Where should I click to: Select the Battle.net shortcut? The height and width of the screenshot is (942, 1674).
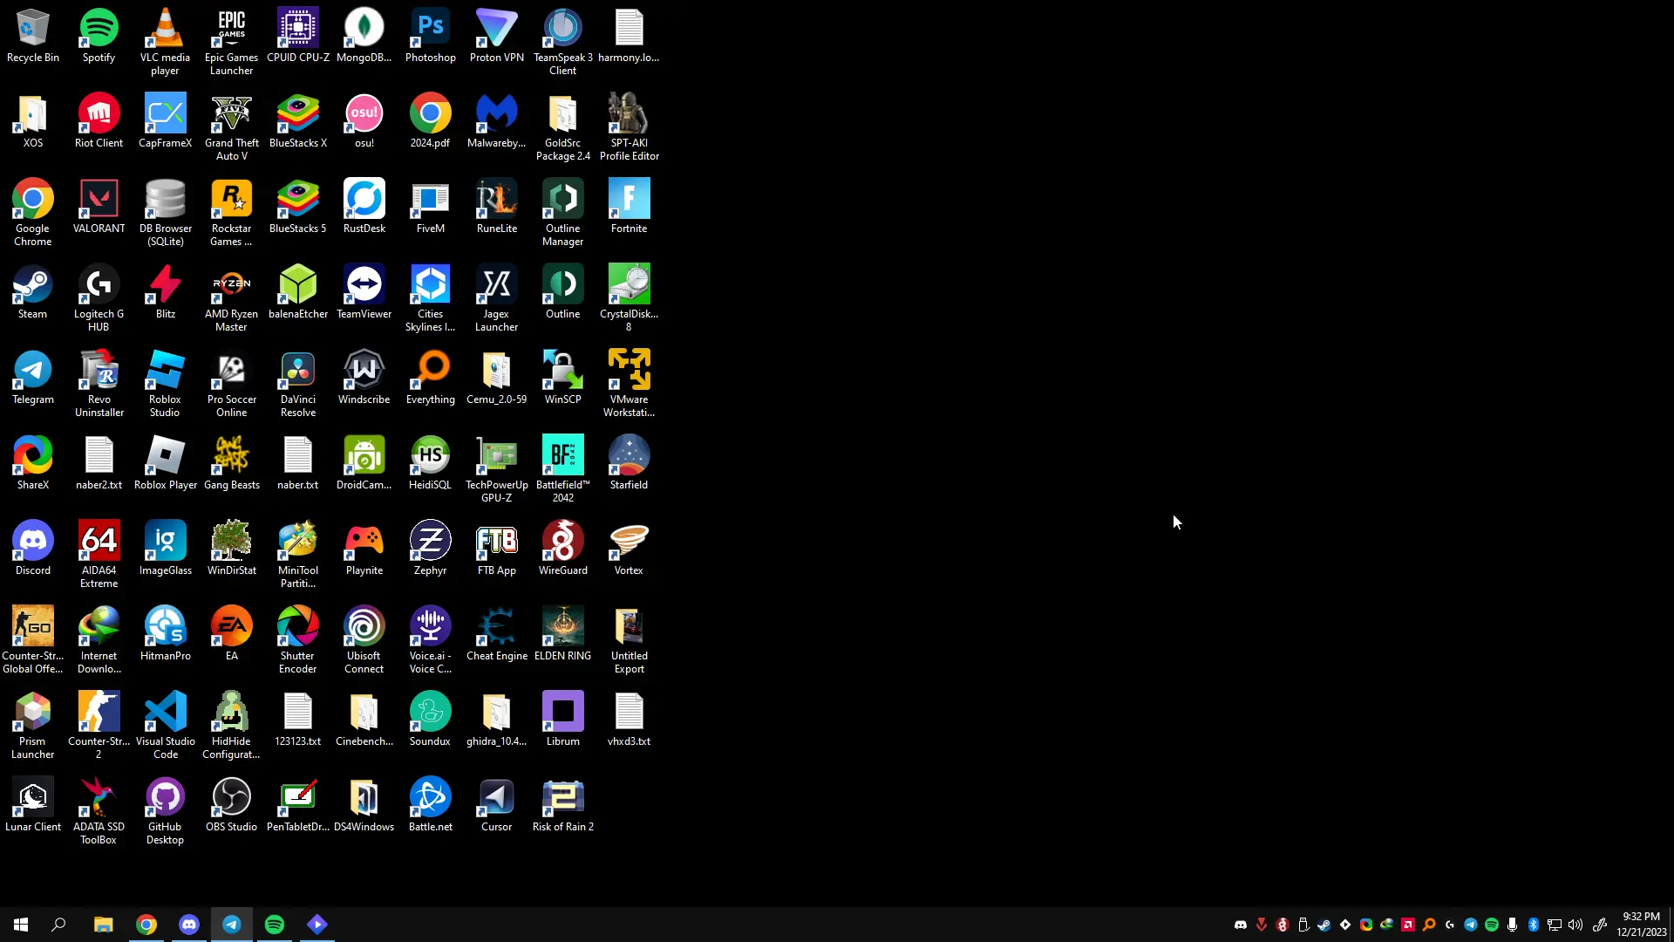click(431, 806)
